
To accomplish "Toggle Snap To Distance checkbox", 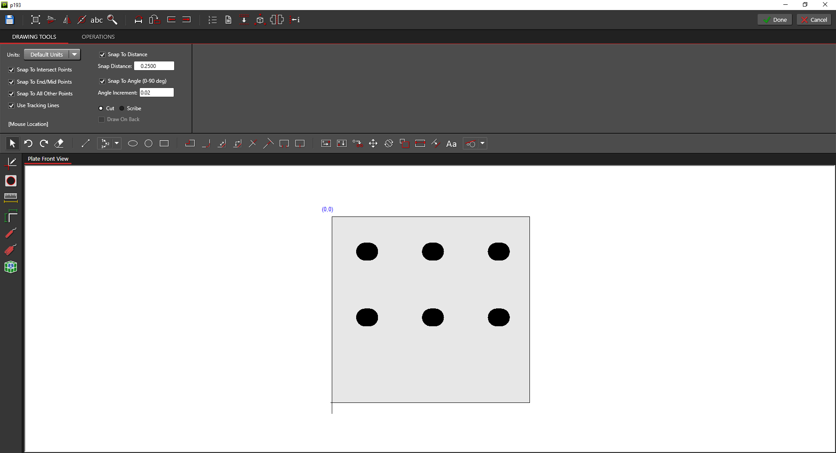I will [102, 54].
